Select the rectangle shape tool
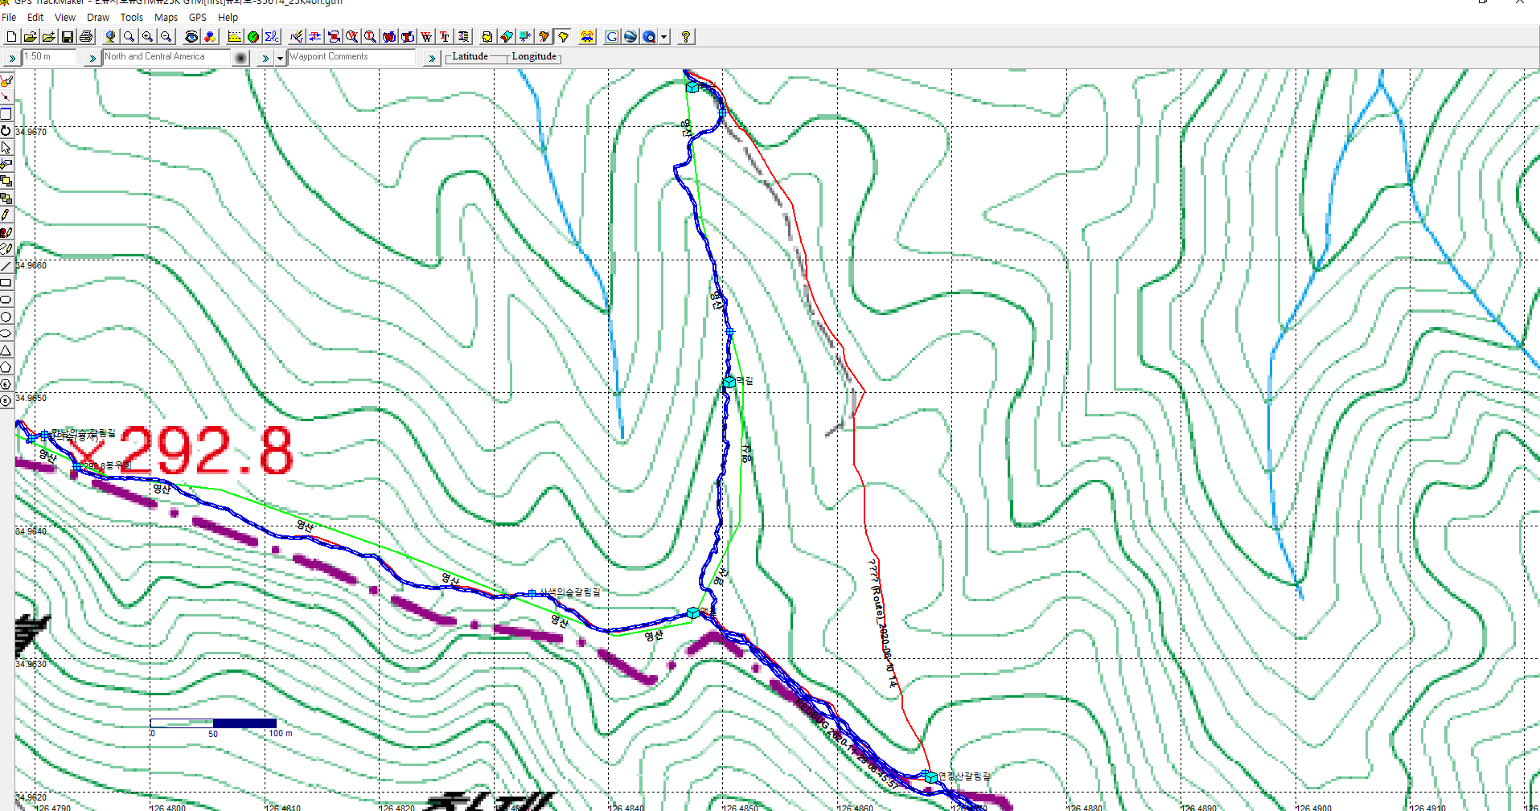This screenshot has width=1540, height=811. [6, 283]
